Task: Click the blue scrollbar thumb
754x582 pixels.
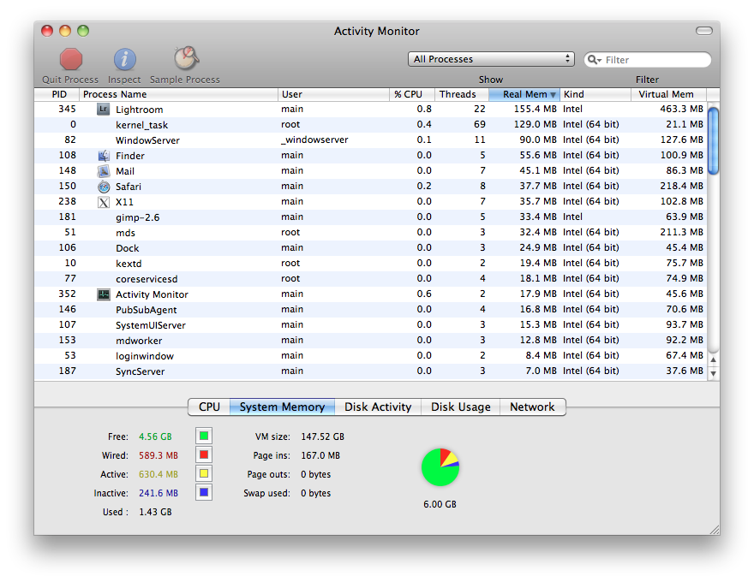Action: pyautogui.click(x=714, y=141)
